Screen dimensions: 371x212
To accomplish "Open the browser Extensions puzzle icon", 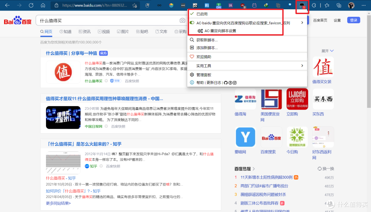I will [314, 5].
